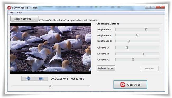Click the Brightness B slider handle

[x=137, y=35]
